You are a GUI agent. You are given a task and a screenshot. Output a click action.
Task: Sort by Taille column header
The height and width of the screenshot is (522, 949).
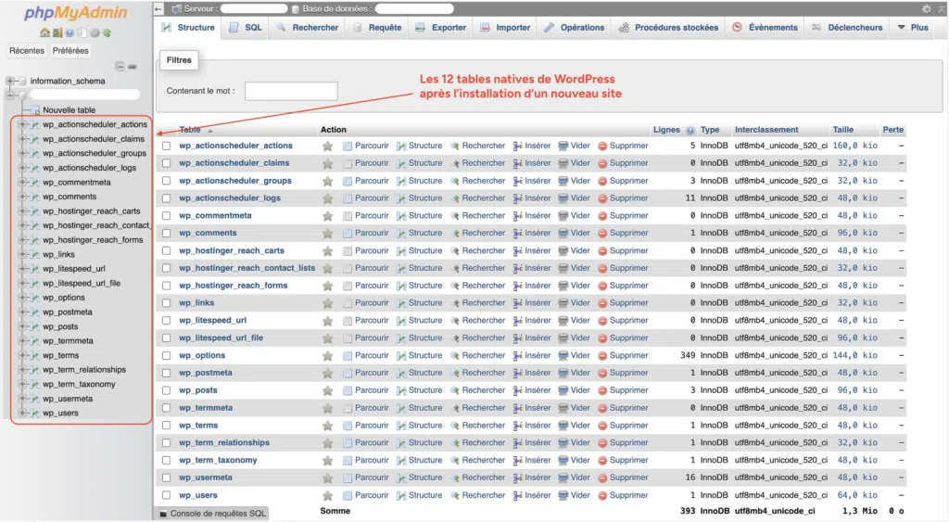(842, 130)
